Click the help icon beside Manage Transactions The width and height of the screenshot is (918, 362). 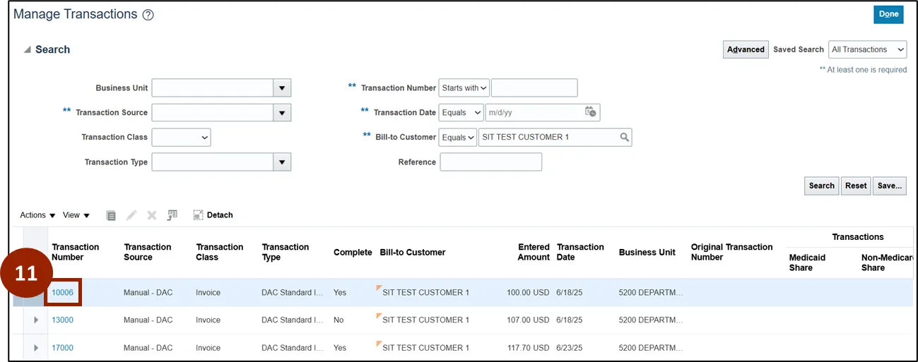coord(148,15)
